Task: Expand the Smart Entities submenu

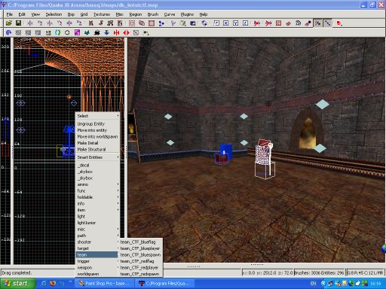Action: click(x=97, y=157)
